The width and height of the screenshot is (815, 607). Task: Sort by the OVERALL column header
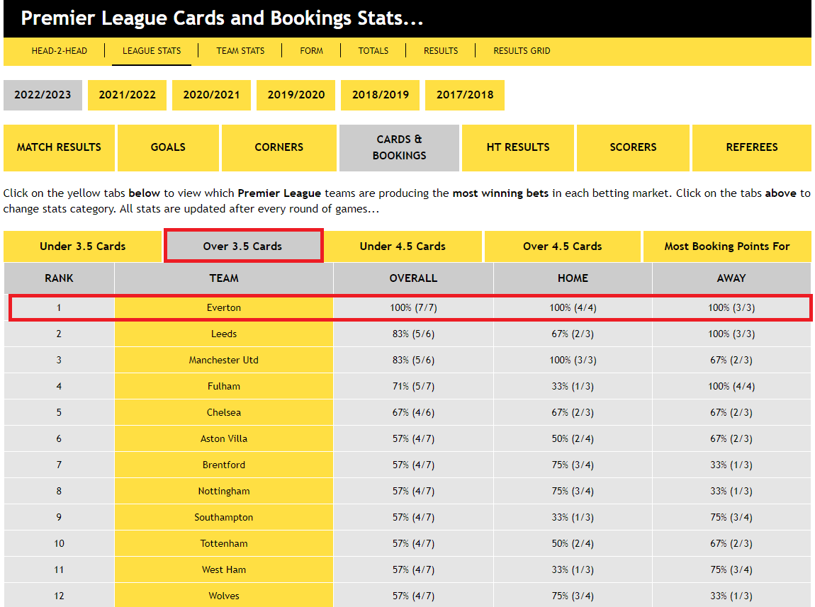coord(412,278)
